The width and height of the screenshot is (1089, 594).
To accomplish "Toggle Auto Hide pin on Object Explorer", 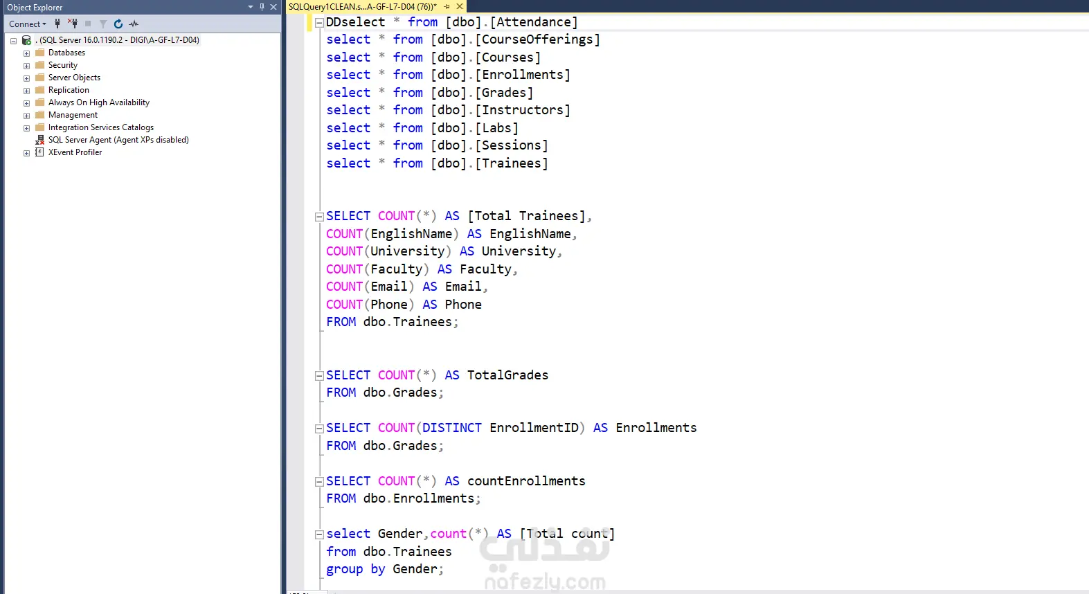I will click(262, 7).
